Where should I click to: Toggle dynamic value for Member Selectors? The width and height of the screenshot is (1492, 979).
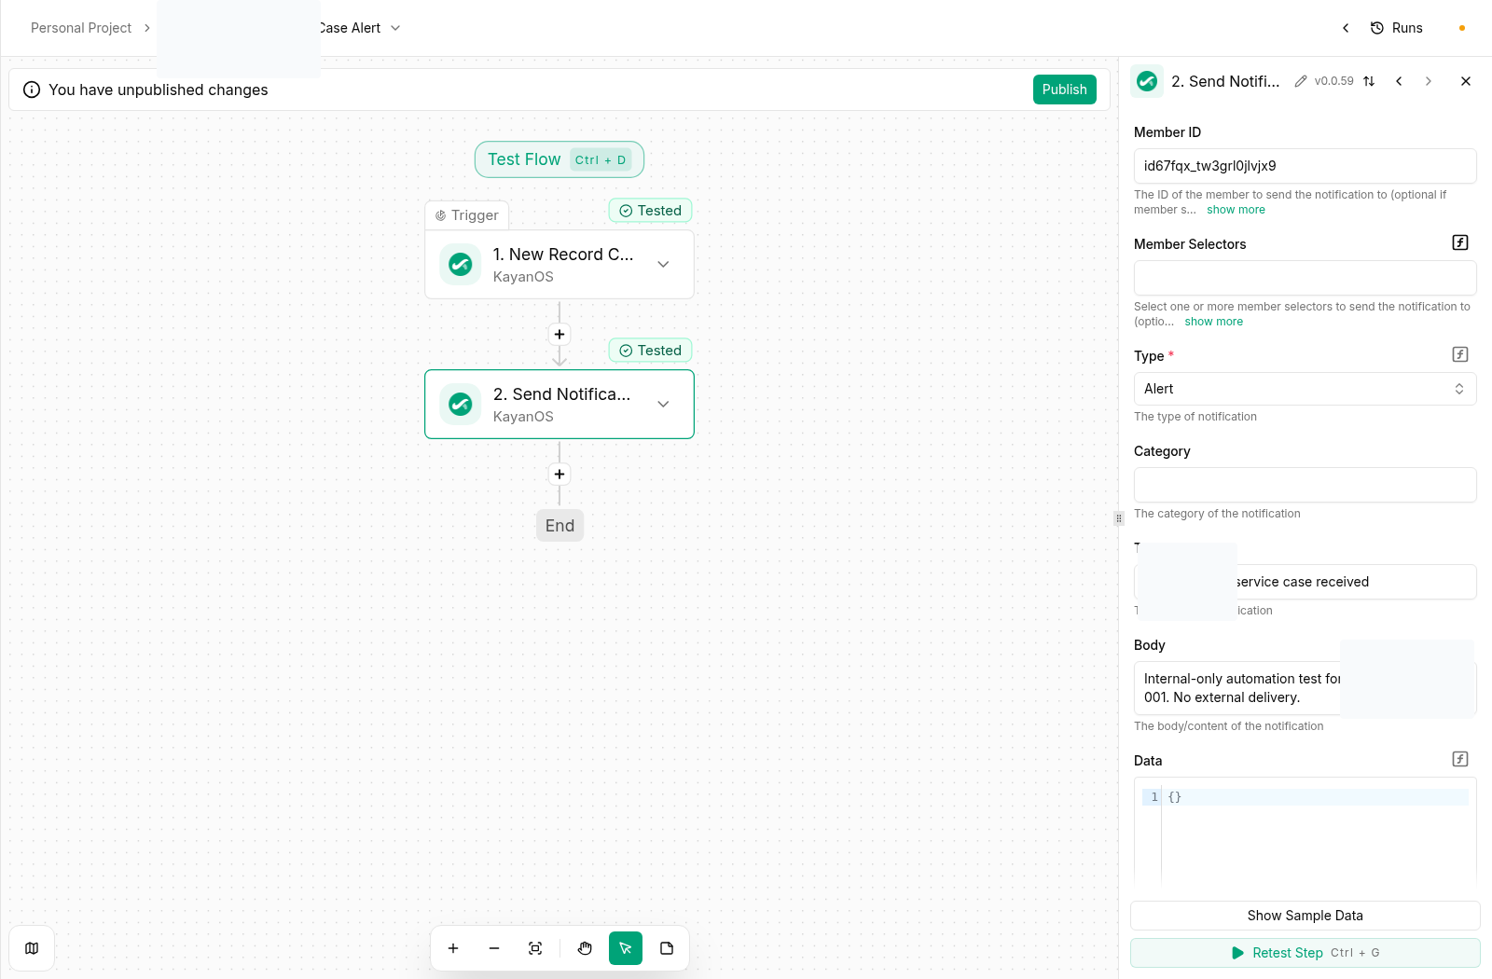coord(1460,242)
